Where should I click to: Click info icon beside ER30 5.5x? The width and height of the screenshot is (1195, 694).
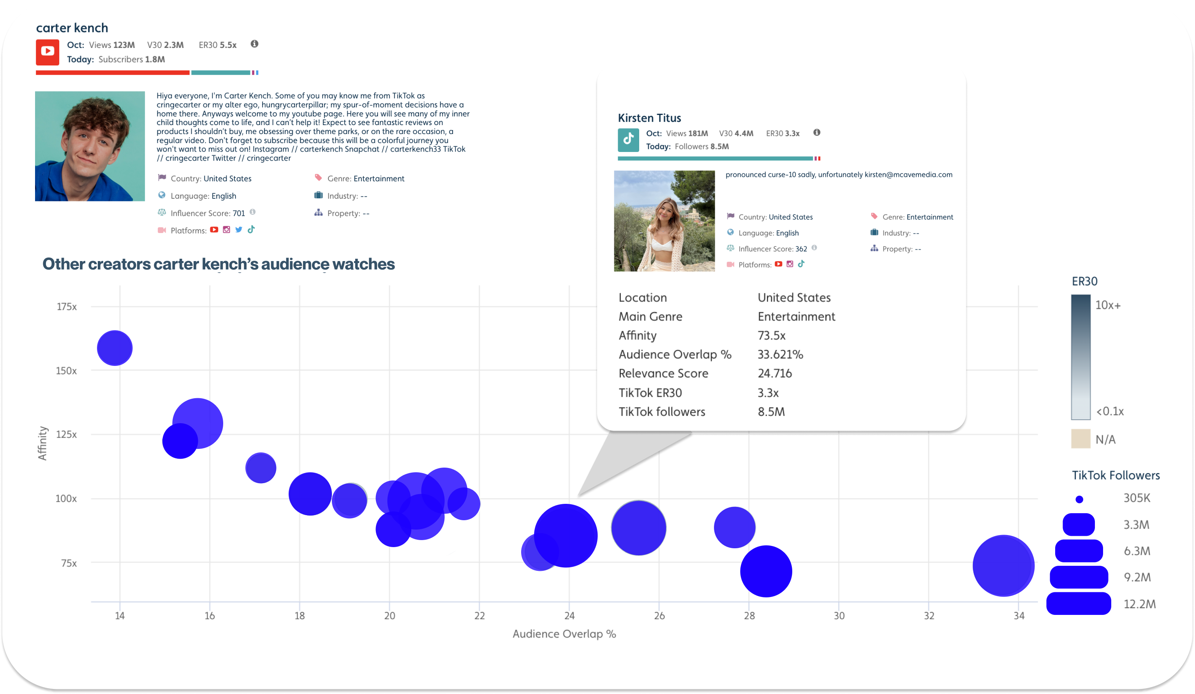[x=255, y=44]
